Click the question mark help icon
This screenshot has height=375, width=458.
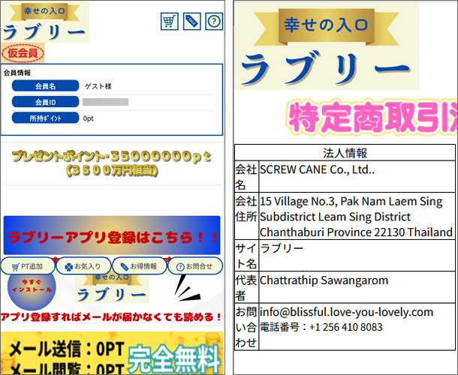[214, 22]
